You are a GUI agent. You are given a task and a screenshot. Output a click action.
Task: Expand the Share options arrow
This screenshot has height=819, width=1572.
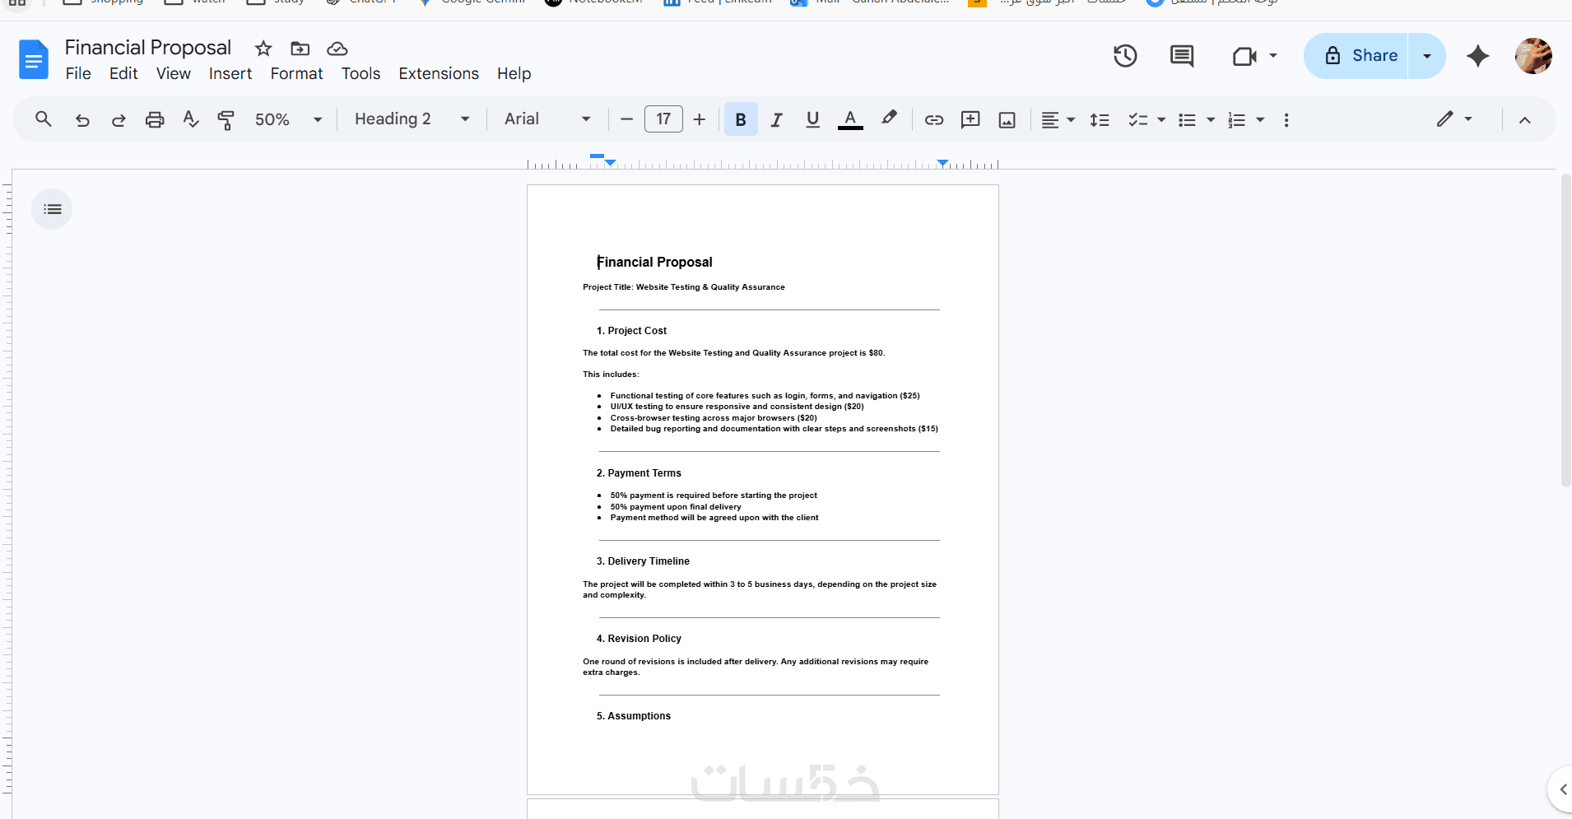pos(1427,56)
